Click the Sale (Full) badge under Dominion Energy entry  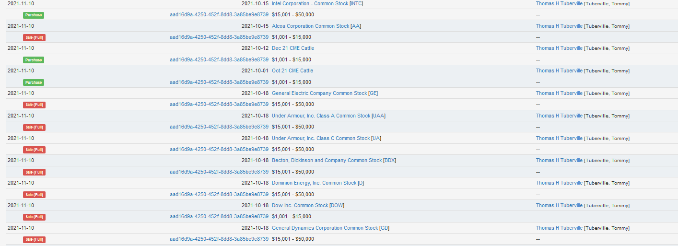point(34,195)
